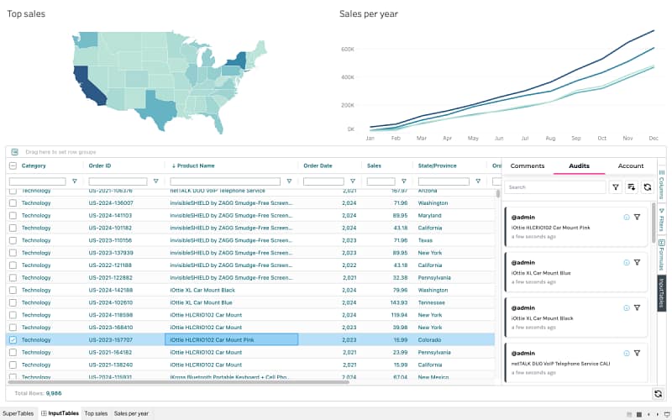Click info icon on Car Mount Pink audit
Viewport: 672px width, 420px height.
(627, 217)
